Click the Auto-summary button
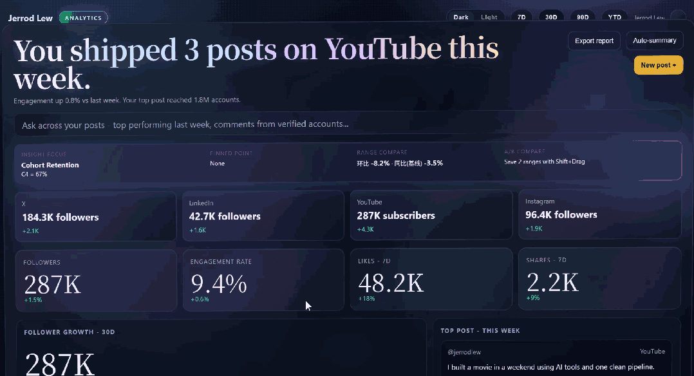The image size is (694, 376). (655, 41)
